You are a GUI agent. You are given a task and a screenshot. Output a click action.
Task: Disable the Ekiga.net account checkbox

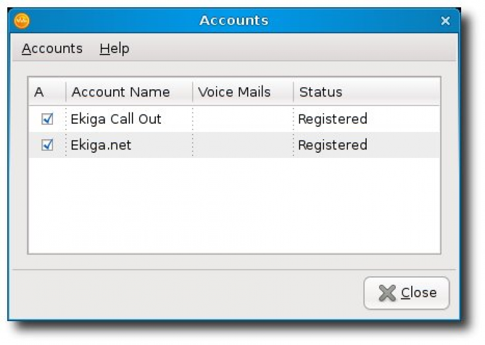tap(47, 145)
